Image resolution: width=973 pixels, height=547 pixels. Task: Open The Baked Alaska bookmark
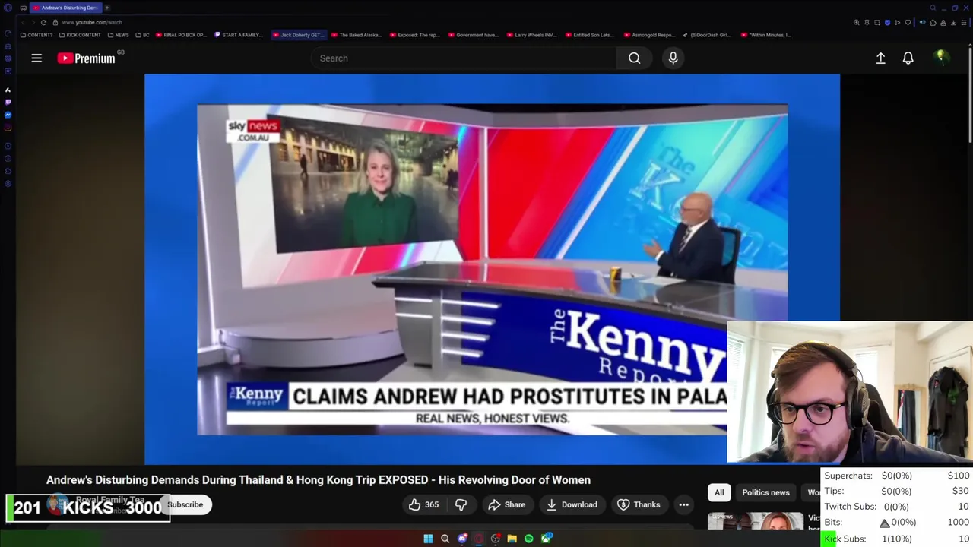[357, 35]
